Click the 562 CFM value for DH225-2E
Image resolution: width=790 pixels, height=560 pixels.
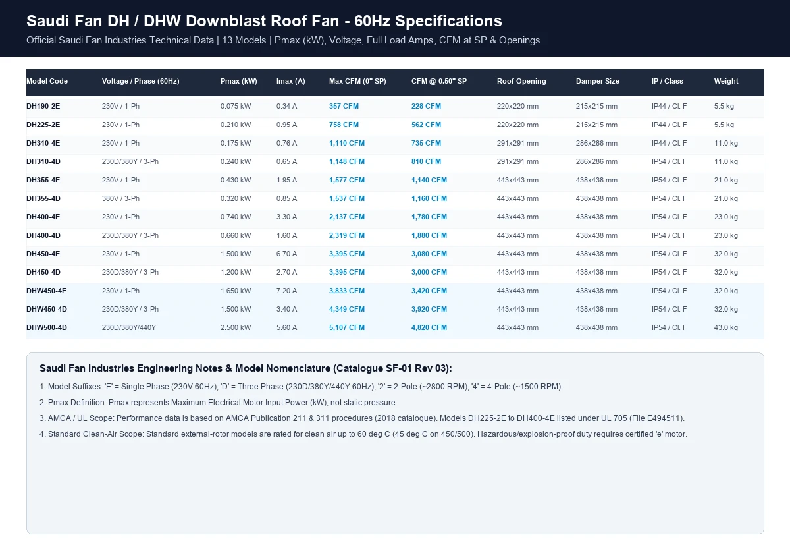coord(426,125)
